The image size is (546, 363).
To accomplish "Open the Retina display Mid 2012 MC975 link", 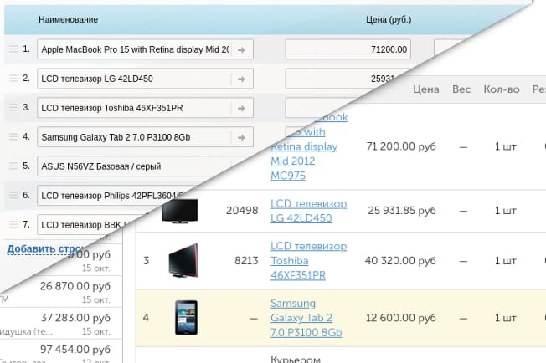I will point(304,161).
